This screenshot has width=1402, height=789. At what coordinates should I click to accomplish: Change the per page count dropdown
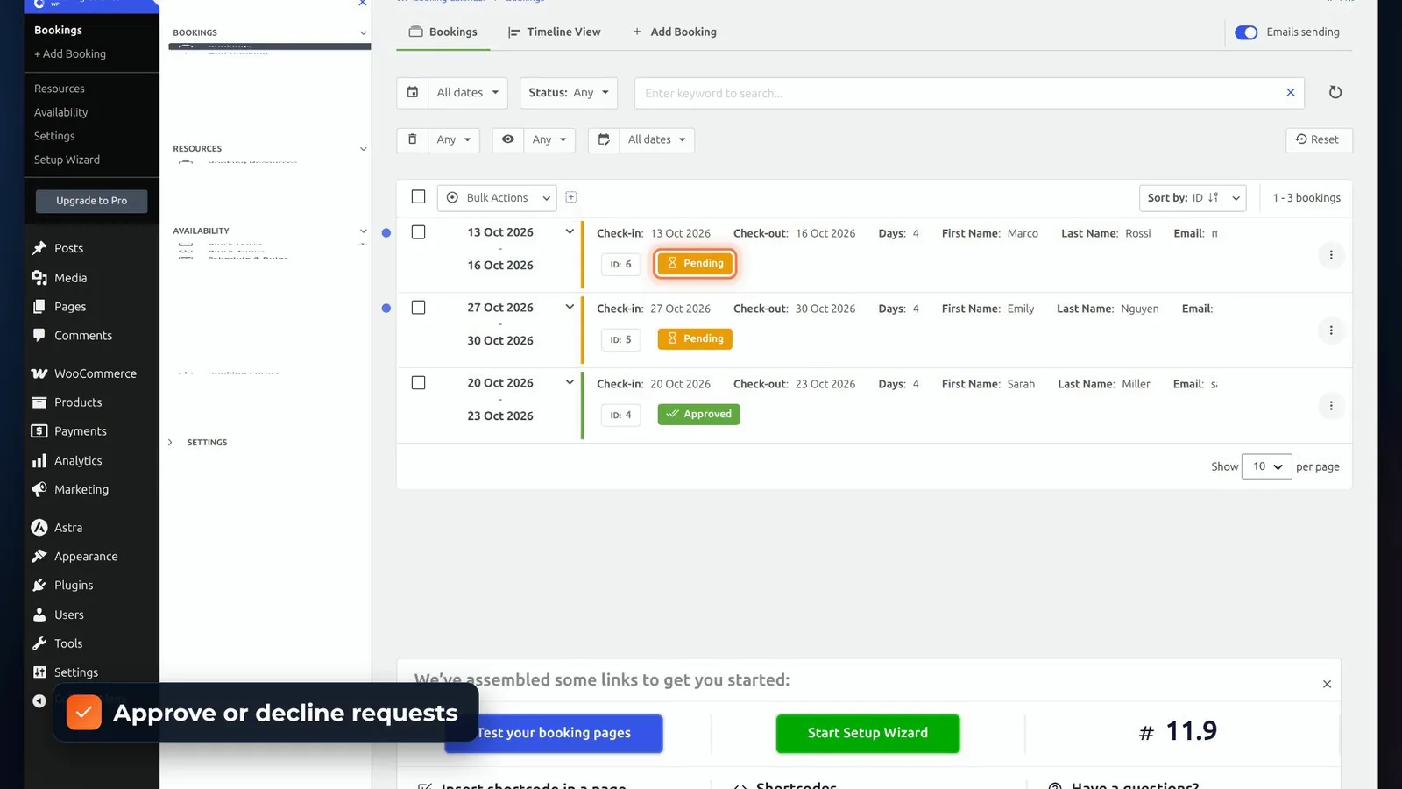[1266, 466]
